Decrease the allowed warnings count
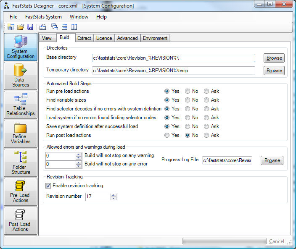Image resolution: width=296 pixels, height=249 pixels. pyautogui.click(x=79, y=158)
